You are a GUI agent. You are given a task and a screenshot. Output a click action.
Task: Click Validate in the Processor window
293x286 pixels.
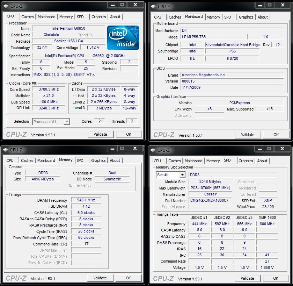coord(101,134)
